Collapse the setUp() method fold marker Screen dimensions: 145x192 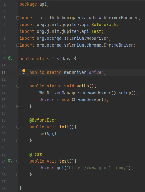[18, 86]
